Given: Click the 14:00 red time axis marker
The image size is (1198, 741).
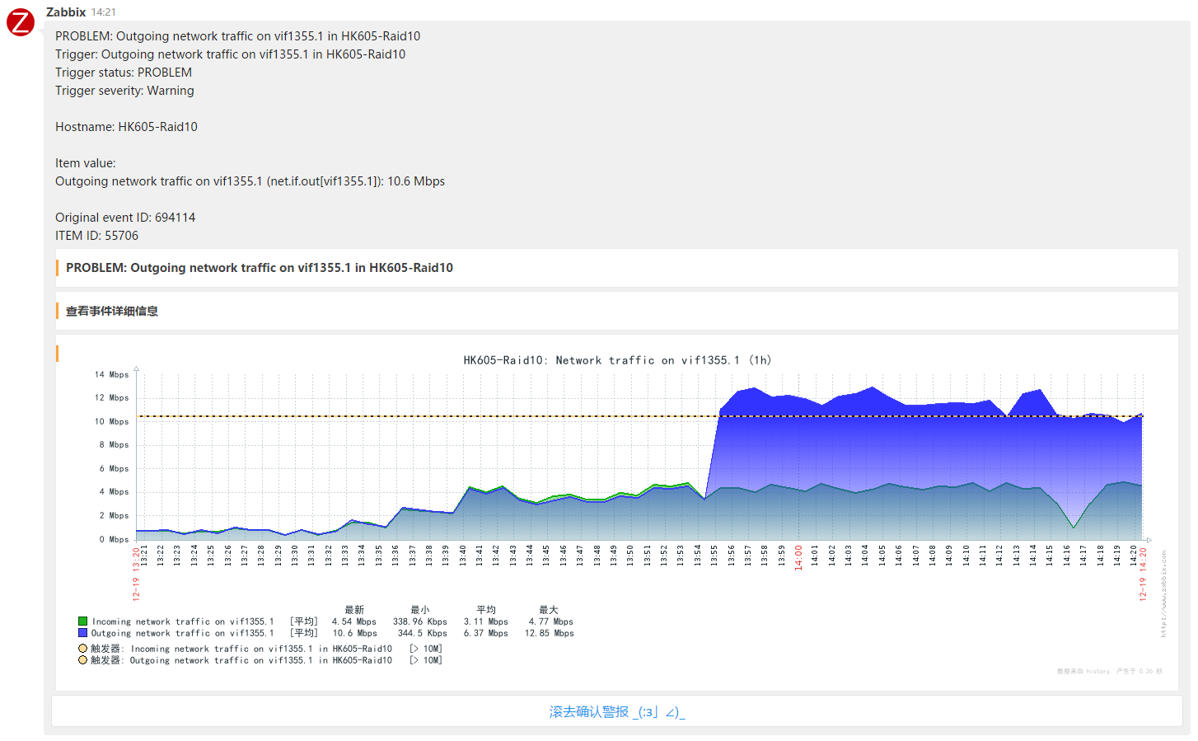Looking at the screenshot, I should point(798,557).
